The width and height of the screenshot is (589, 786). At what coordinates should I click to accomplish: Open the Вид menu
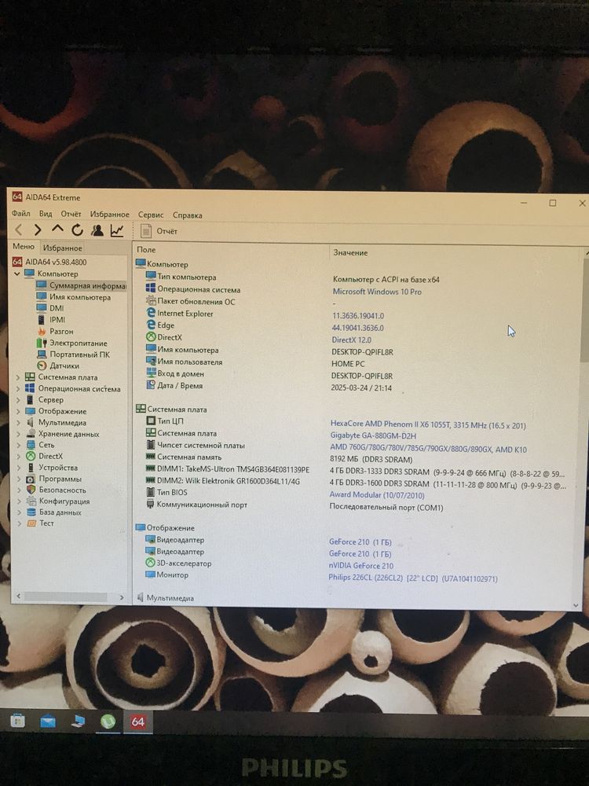pos(46,214)
